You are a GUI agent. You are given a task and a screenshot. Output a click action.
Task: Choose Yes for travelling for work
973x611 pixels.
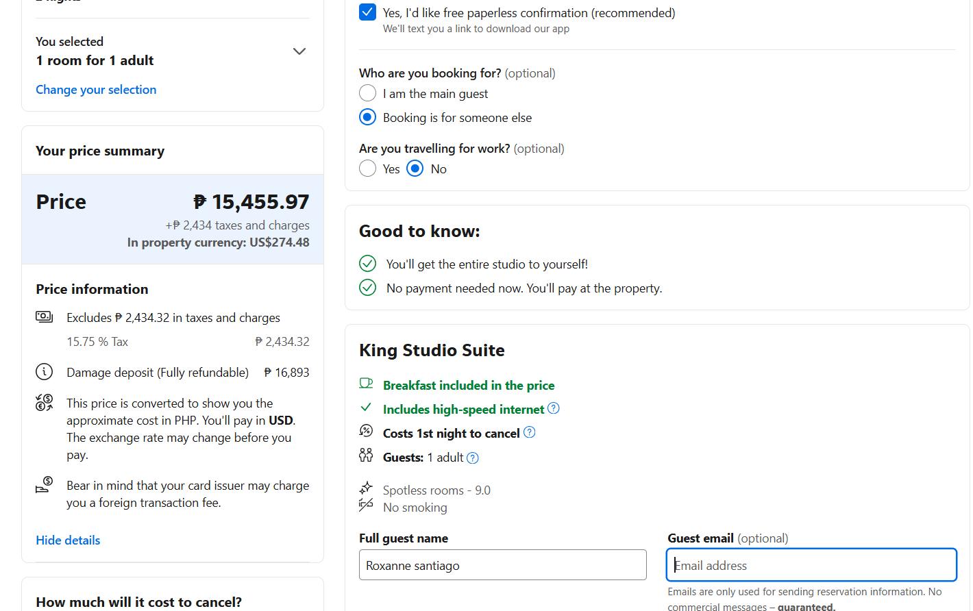click(x=368, y=169)
